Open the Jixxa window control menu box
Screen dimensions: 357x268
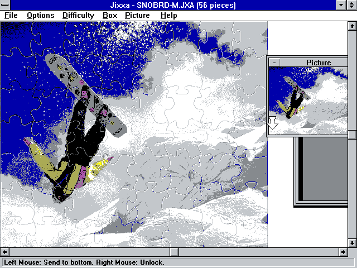[x=5, y=5]
